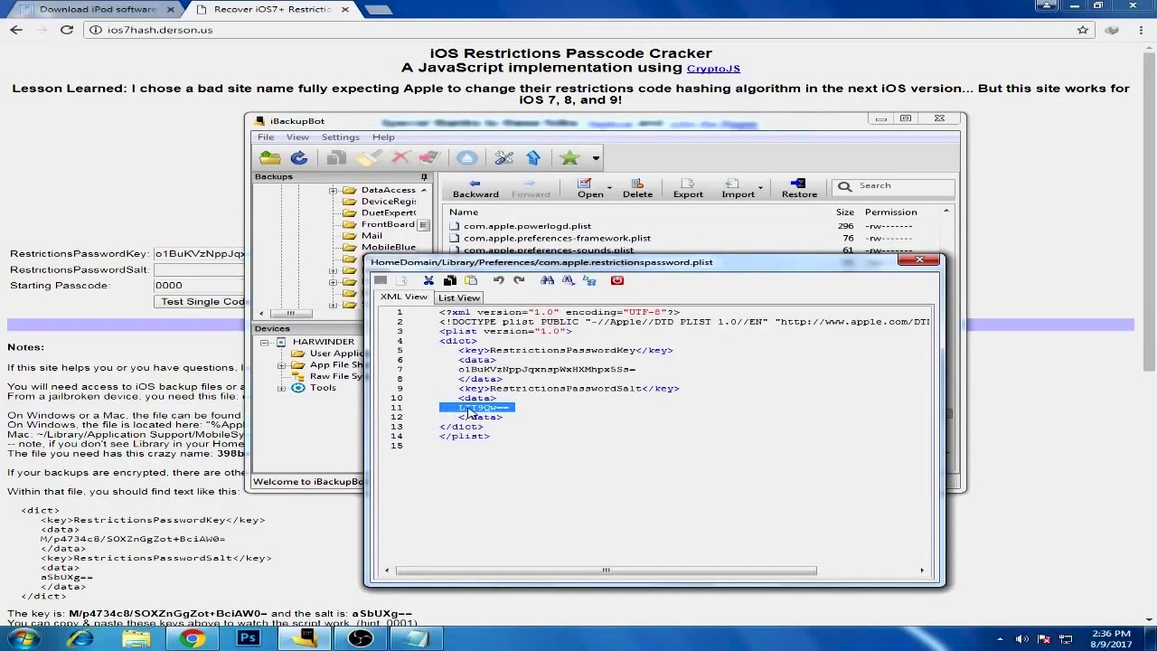Click the Size column header
The width and height of the screenshot is (1157, 651).
tap(844, 212)
